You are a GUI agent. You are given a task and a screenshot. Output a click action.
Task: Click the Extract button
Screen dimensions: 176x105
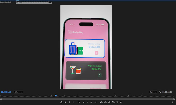(x=105, y=102)
